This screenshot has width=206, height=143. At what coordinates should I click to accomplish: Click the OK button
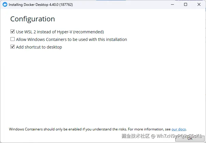click(190, 139)
